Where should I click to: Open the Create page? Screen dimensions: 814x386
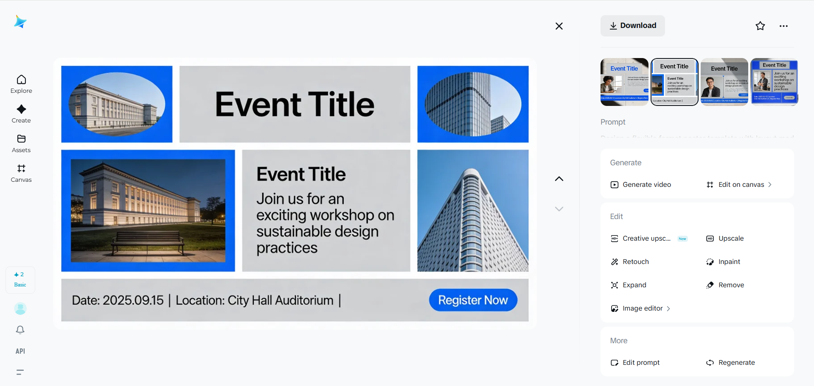[x=21, y=114]
